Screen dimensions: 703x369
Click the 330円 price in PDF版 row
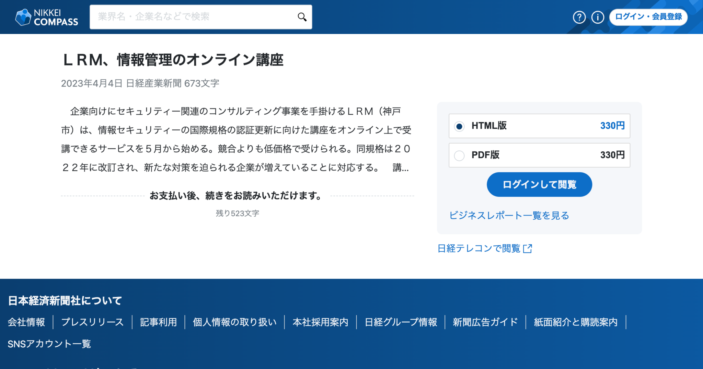612,155
